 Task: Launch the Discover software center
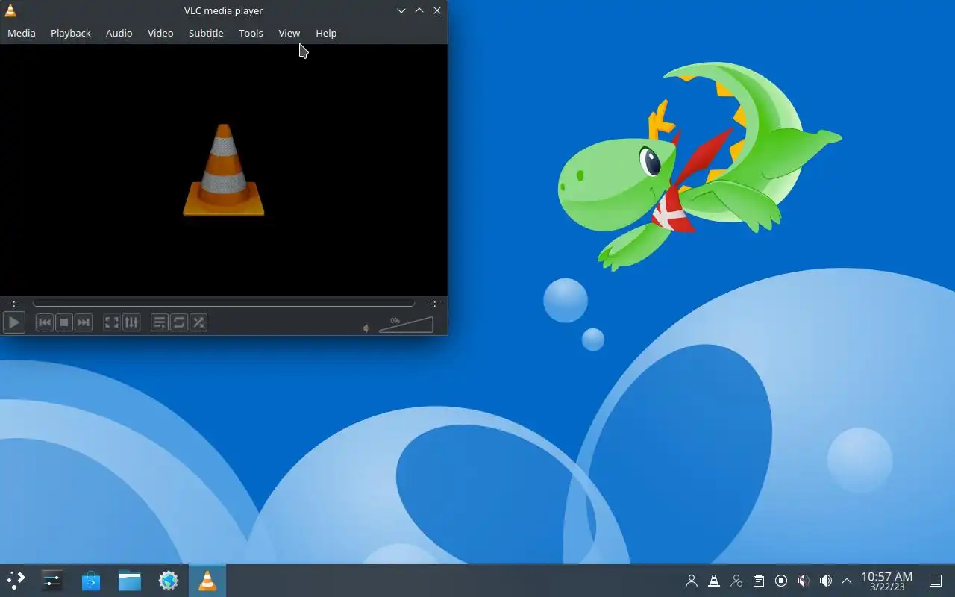tap(91, 581)
